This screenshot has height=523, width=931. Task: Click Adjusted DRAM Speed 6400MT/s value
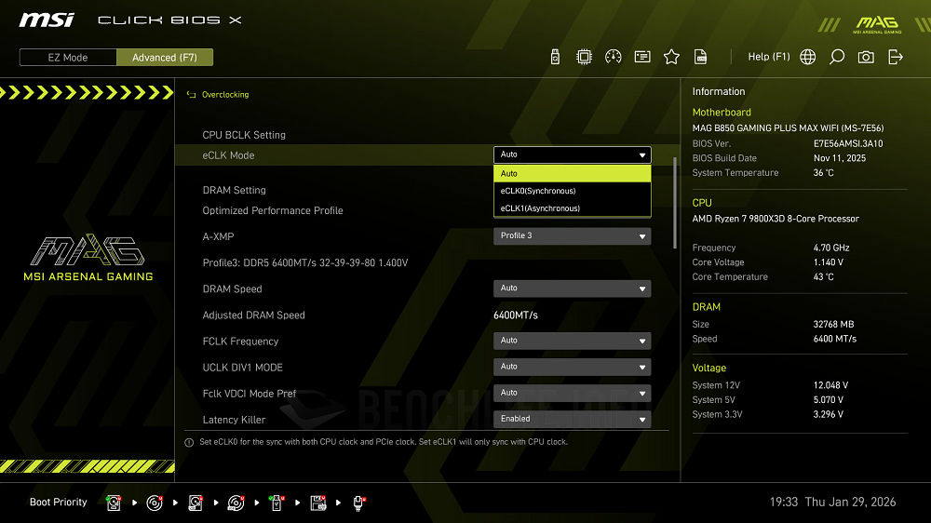pos(516,315)
